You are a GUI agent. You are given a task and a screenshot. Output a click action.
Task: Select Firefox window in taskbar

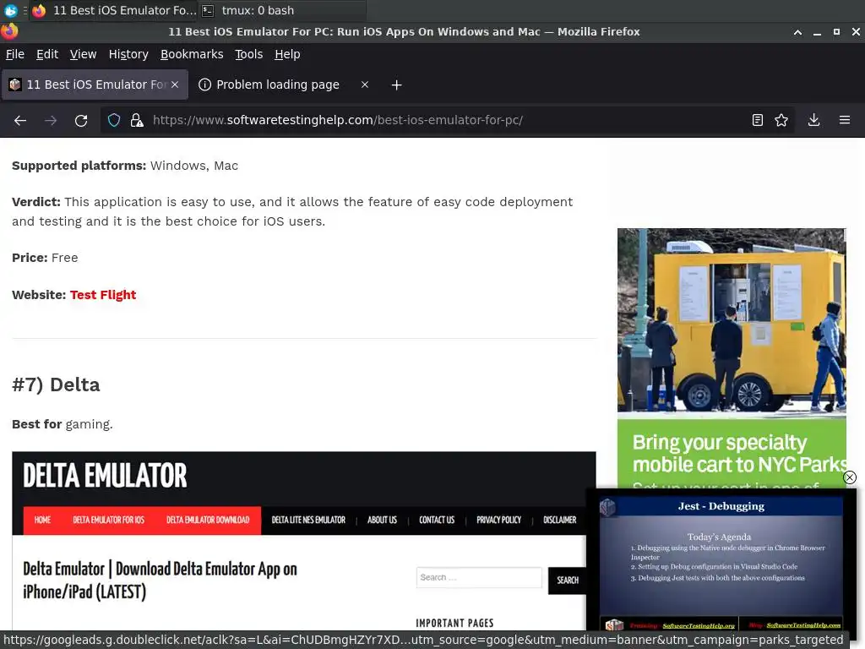click(x=114, y=10)
